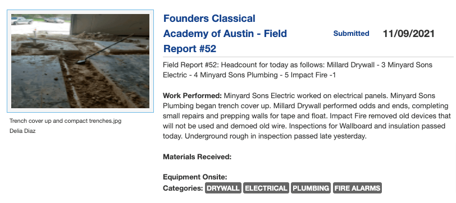The width and height of the screenshot is (456, 203).
Task: Select the PLUMBING category tag
Action: coord(311,188)
